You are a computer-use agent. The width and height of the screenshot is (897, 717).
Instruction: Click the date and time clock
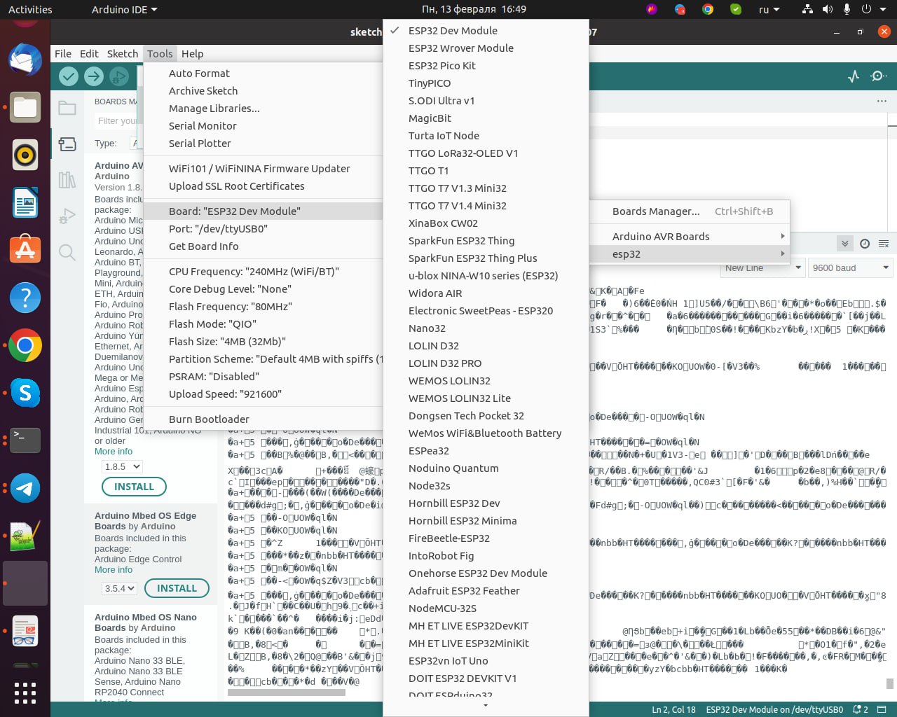pyautogui.click(x=474, y=10)
